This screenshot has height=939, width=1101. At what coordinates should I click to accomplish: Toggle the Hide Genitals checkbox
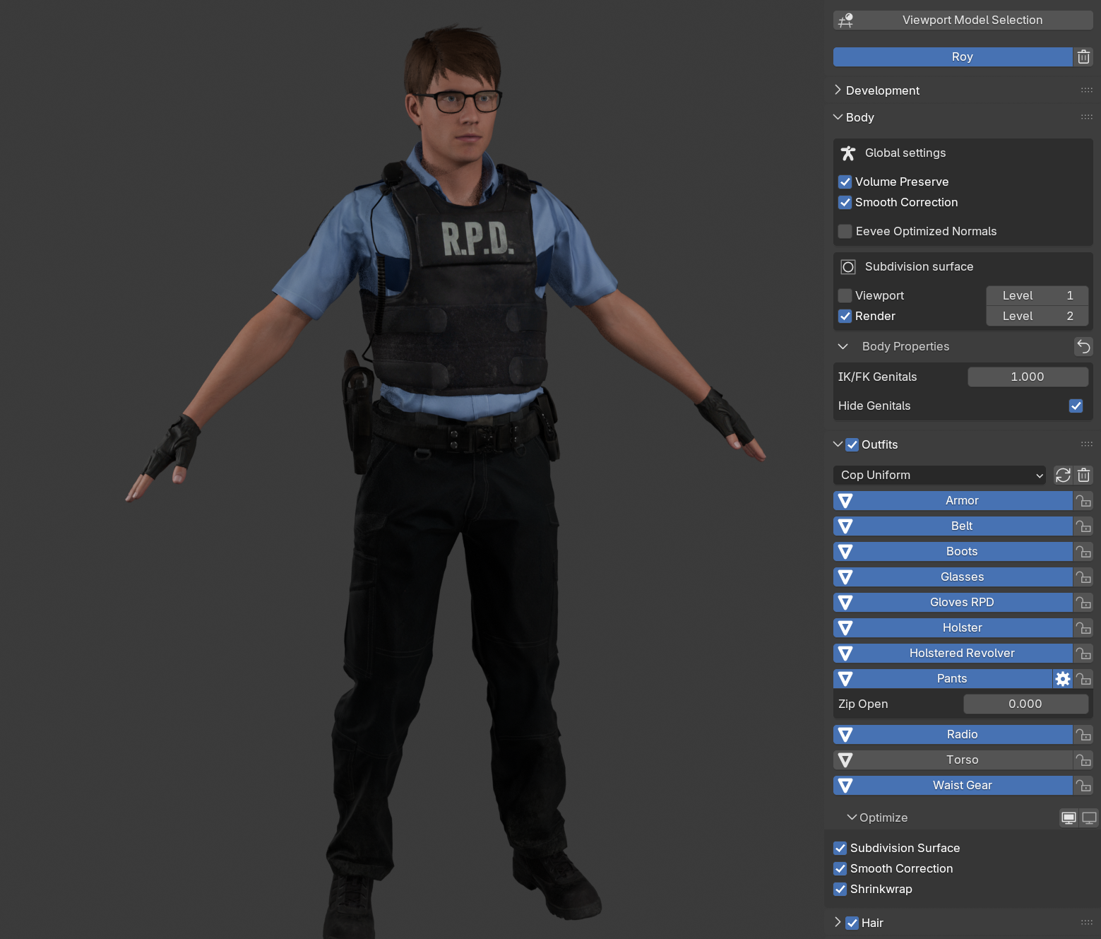1076,406
